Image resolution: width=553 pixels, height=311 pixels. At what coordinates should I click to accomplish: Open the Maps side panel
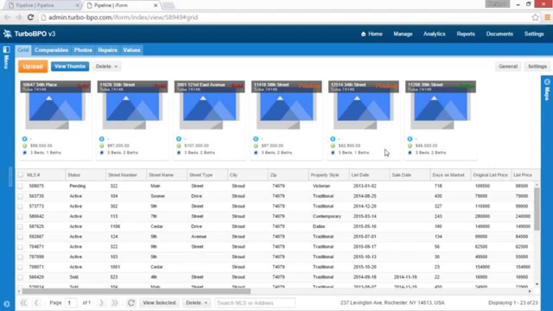[x=547, y=89]
